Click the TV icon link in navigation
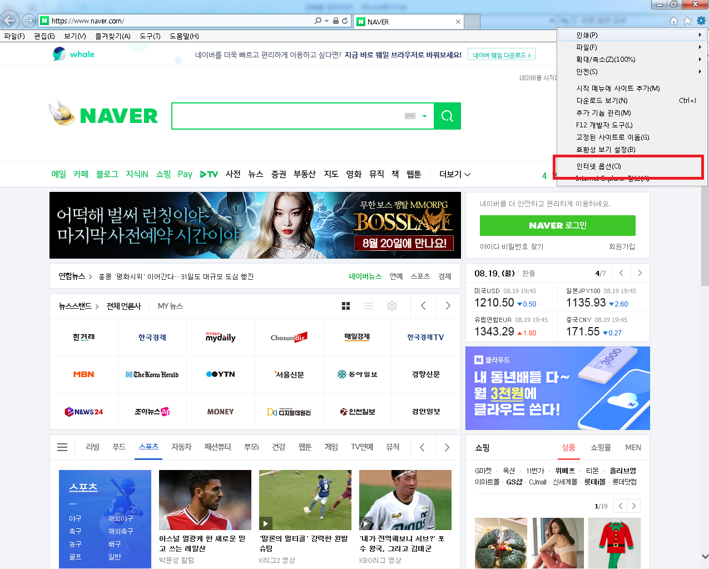This screenshot has width=709, height=569. tap(209, 174)
